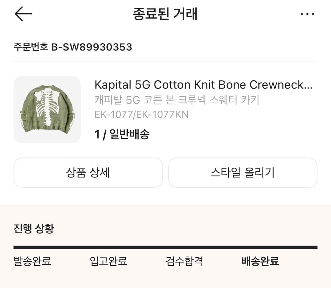
Task: Tap the Kapital sweater product thumbnail
Action: tap(47, 109)
